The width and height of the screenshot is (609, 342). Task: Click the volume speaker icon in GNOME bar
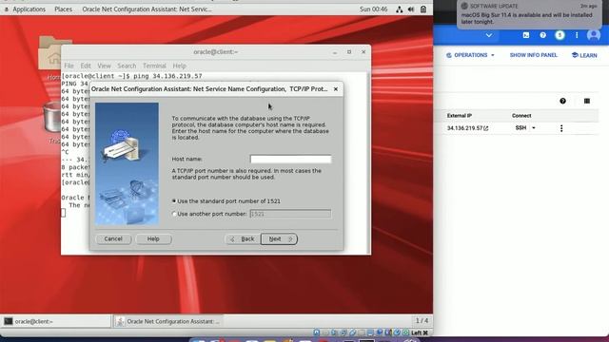coord(411,9)
